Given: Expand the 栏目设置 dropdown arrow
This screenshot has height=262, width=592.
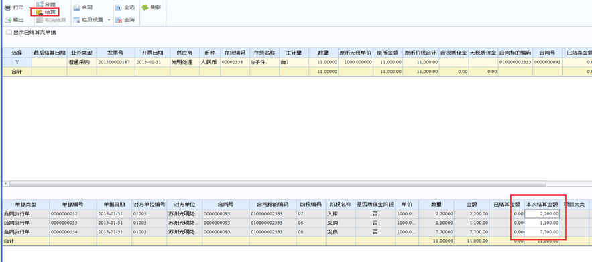Looking at the screenshot, I should 109,20.
